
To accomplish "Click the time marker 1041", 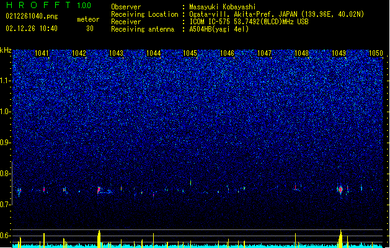I will coord(42,53).
